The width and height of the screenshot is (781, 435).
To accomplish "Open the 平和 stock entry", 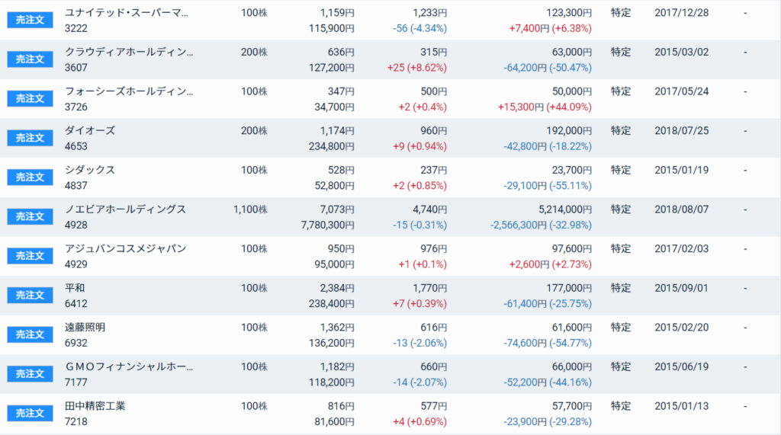I will pyautogui.click(x=75, y=288).
